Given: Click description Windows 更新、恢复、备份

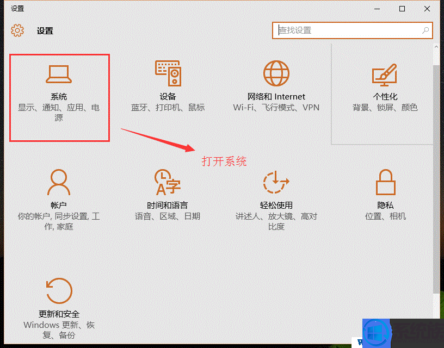Looking at the screenshot, I should pos(59,330).
